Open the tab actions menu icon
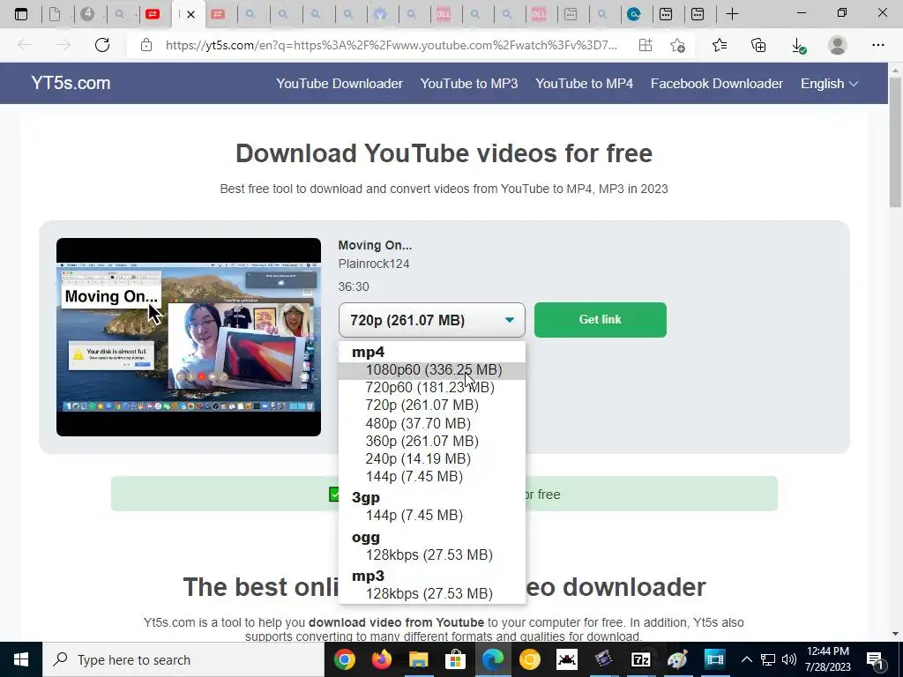The height and width of the screenshot is (677, 903). tap(21, 14)
